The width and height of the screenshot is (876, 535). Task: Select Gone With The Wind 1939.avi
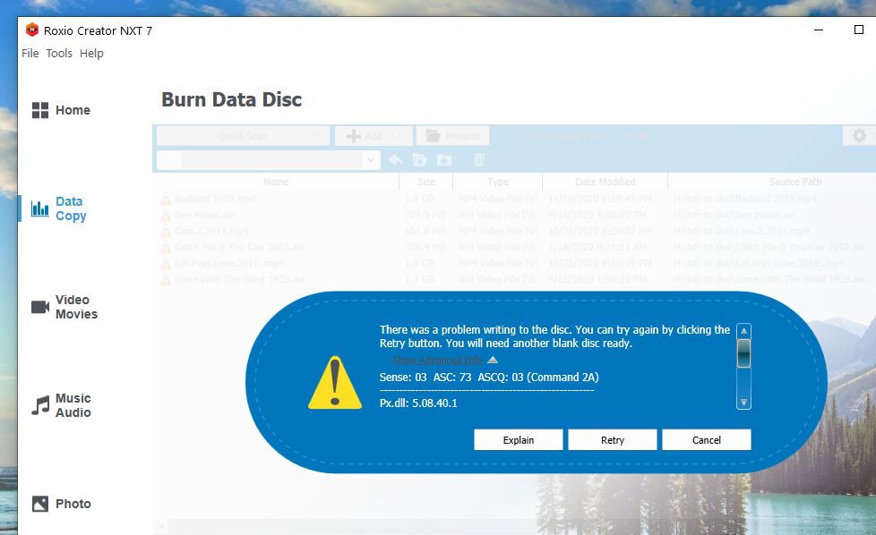pyautogui.click(x=240, y=279)
